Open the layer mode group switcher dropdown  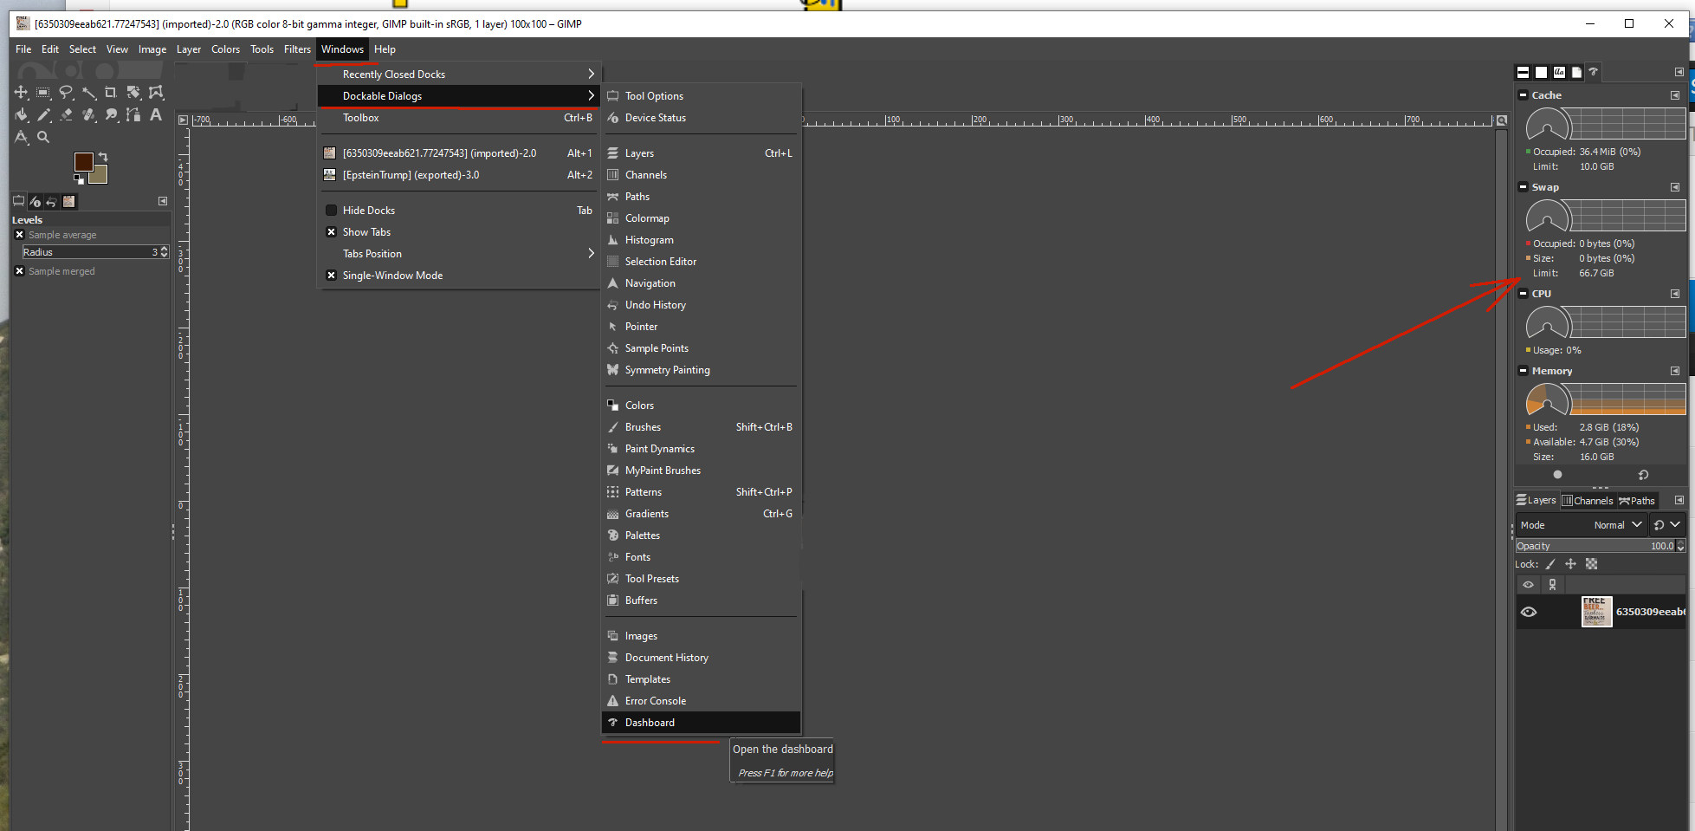(1667, 525)
